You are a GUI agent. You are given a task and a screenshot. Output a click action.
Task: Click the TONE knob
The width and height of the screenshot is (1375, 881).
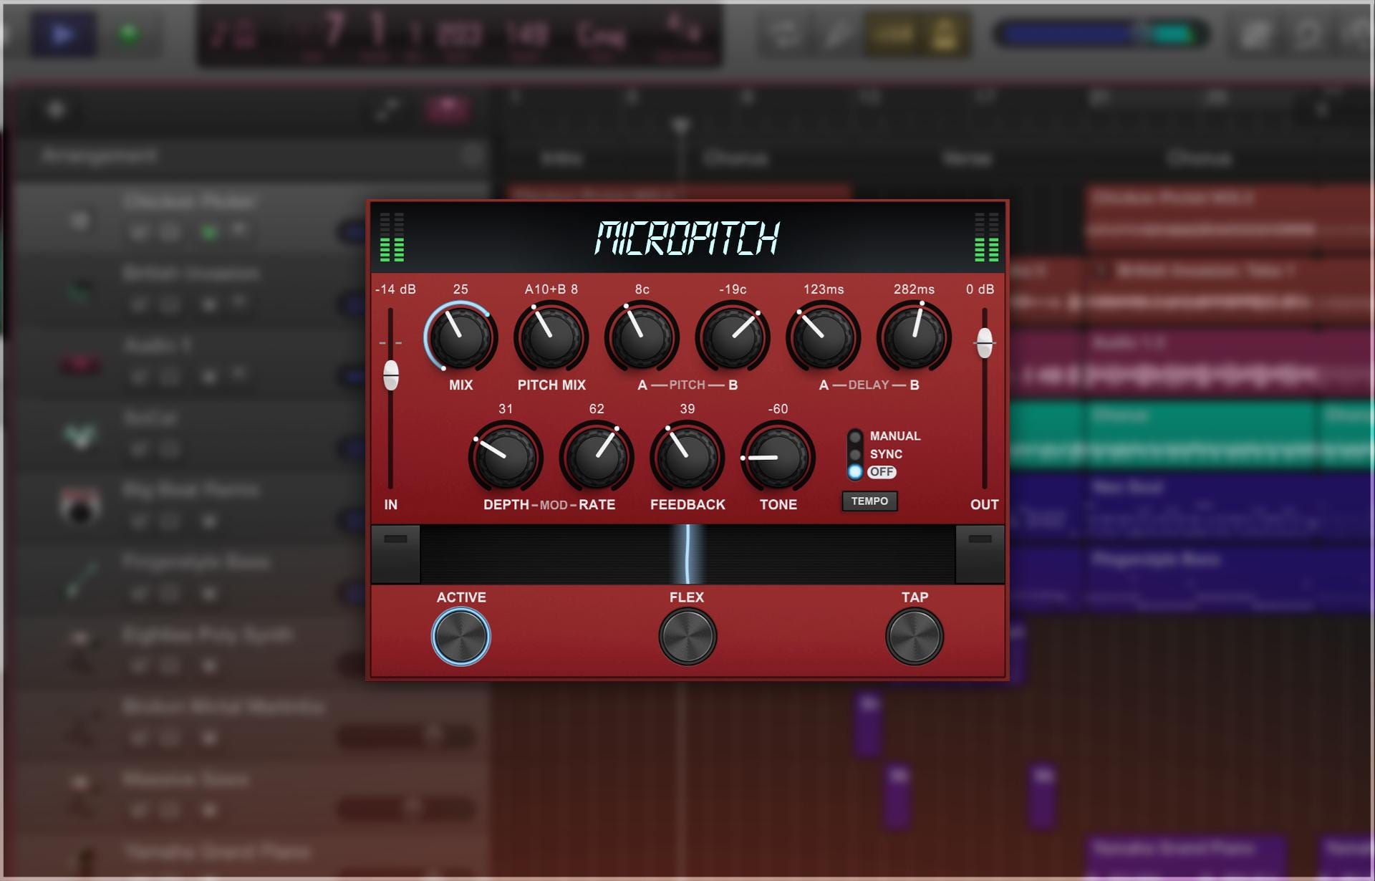coord(778,456)
